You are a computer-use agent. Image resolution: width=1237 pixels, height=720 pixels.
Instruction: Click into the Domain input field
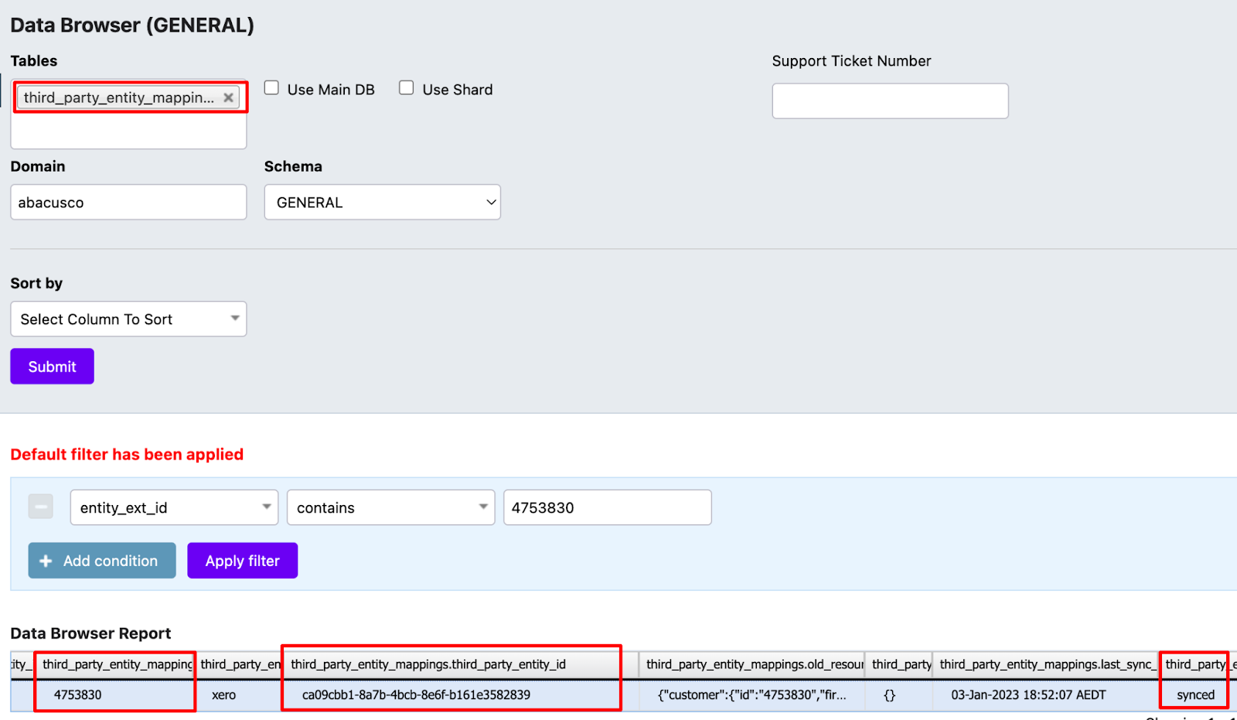(x=128, y=203)
